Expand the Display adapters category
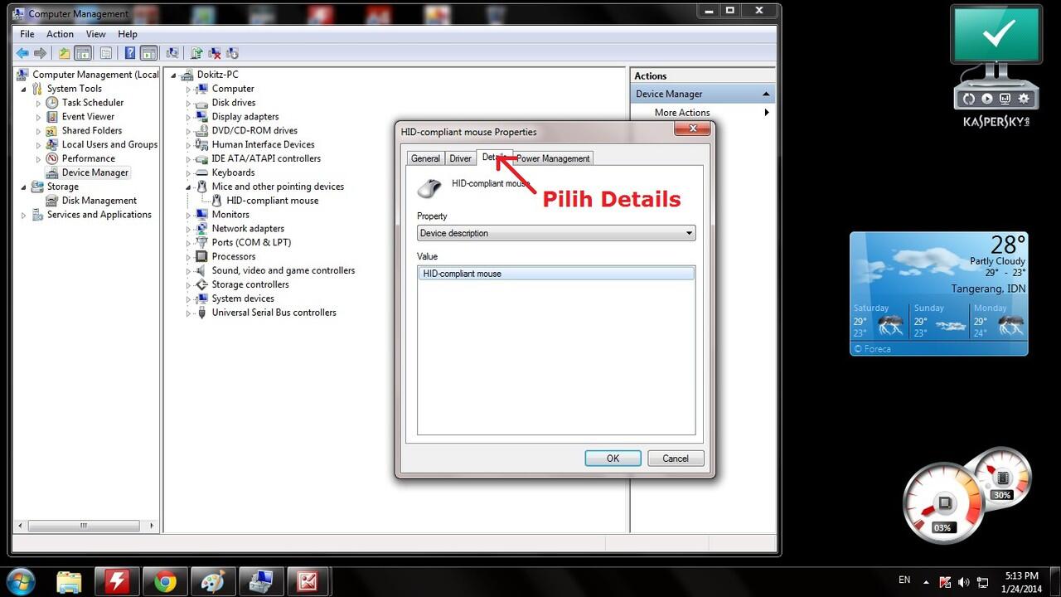This screenshot has width=1061, height=597. [x=188, y=117]
